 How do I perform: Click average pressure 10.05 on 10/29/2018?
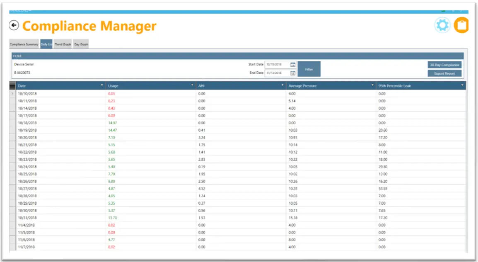tap(293, 204)
